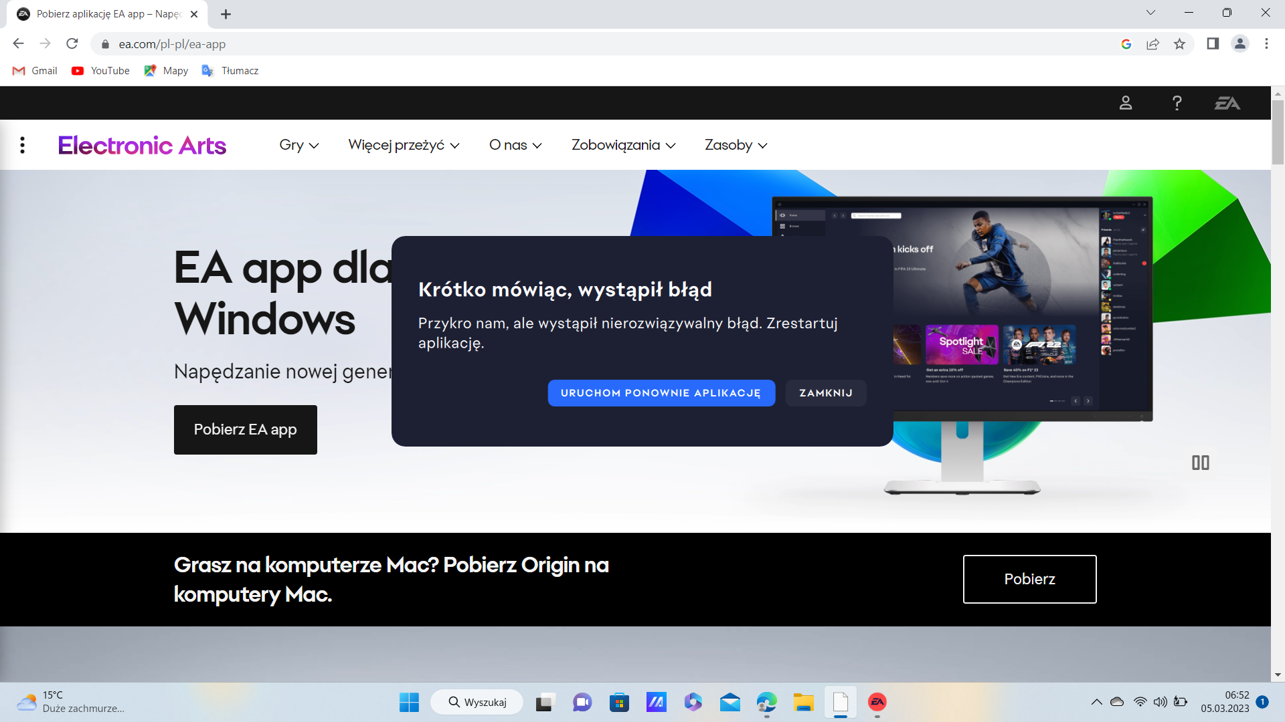Click the EA logo in black header bar

(1227, 103)
